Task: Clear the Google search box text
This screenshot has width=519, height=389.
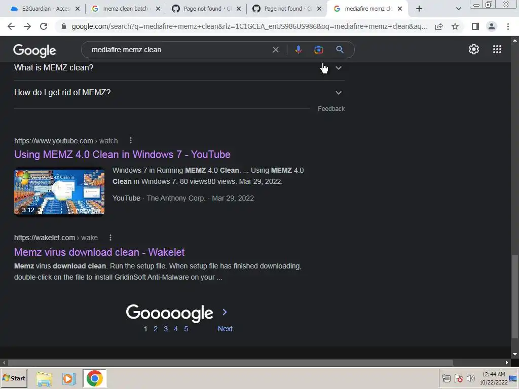Action: point(275,50)
